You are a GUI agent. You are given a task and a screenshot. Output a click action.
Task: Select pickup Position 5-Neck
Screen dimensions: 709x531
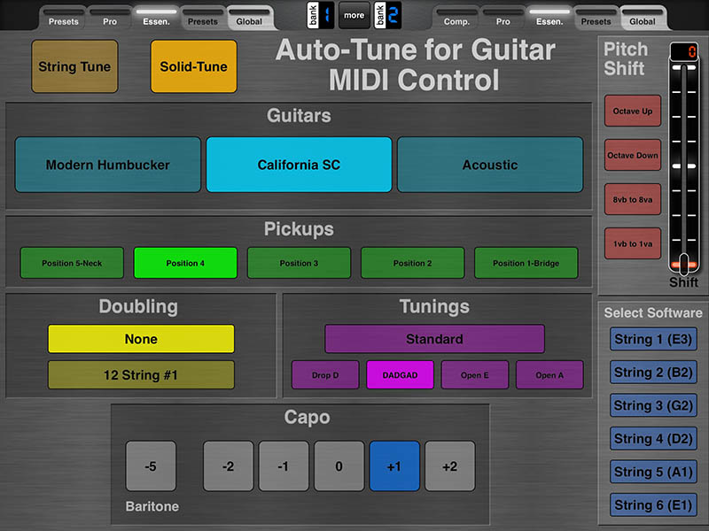click(72, 263)
